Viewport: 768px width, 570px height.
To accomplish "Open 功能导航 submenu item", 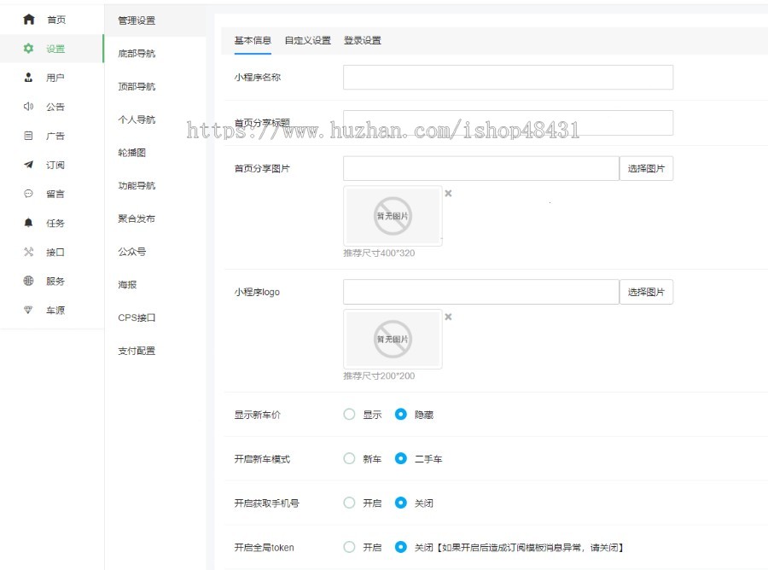I will click(x=137, y=186).
